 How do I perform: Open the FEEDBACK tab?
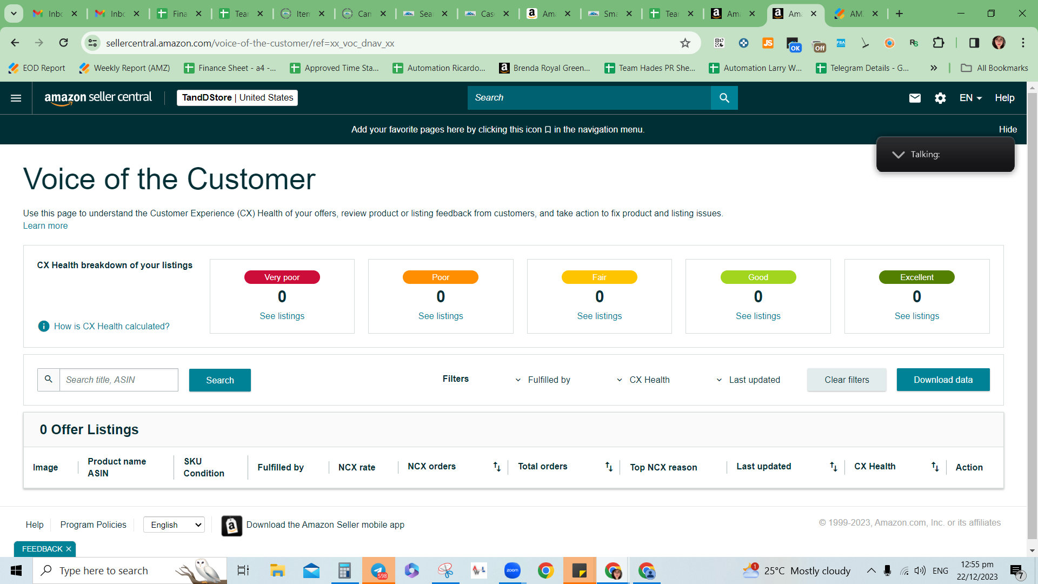42,549
